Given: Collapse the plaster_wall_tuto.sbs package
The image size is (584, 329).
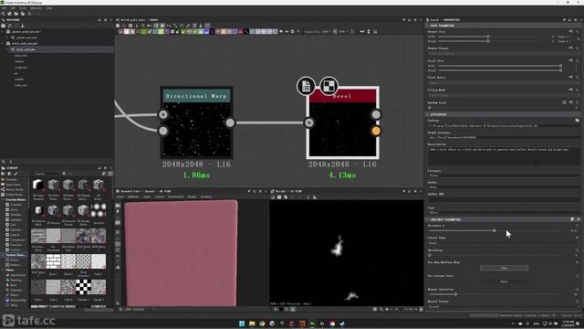Looking at the screenshot, I should [x=3, y=32].
